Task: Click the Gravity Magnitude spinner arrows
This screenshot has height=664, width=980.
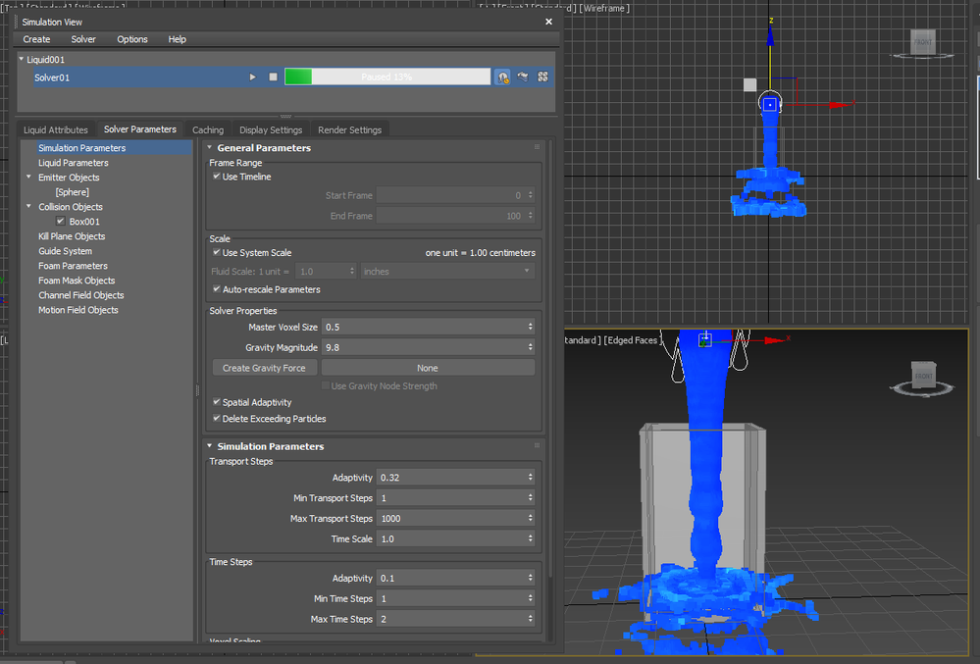Action: pyautogui.click(x=530, y=347)
